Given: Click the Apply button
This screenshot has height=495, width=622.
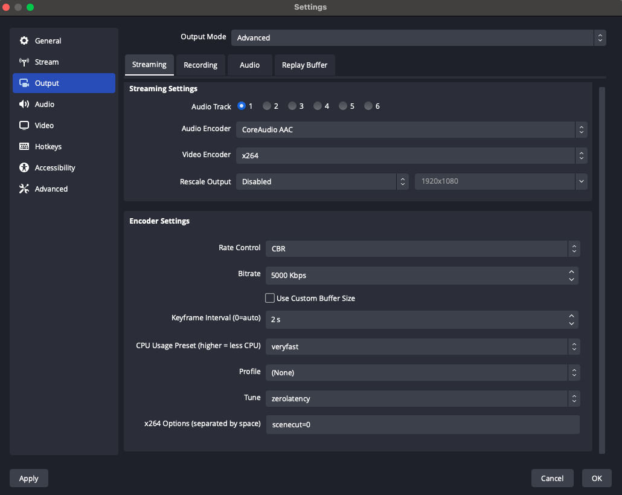Looking at the screenshot, I should [x=29, y=478].
